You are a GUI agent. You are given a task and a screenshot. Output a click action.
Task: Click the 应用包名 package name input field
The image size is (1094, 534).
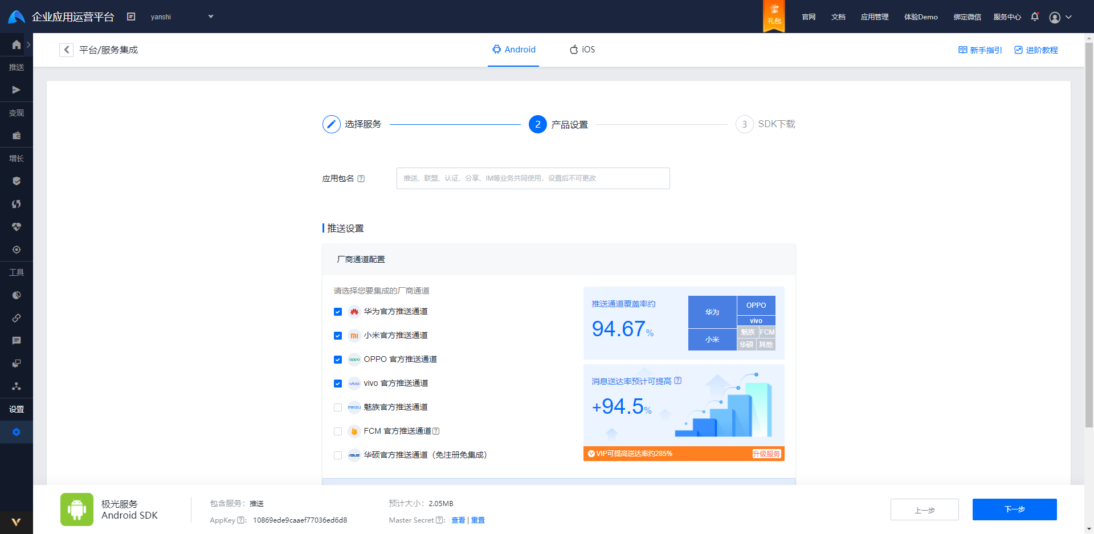(x=532, y=178)
